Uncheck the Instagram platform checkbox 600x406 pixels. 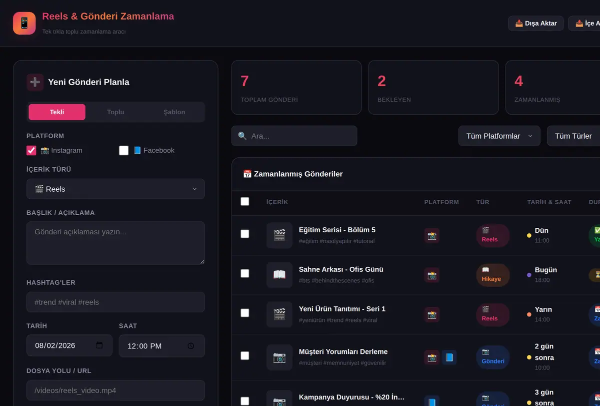(31, 150)
